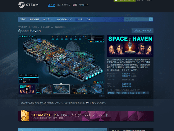Open the コミュニティ top navigation menu
This screenshot has height=131, width=174.
pos(64,5)
